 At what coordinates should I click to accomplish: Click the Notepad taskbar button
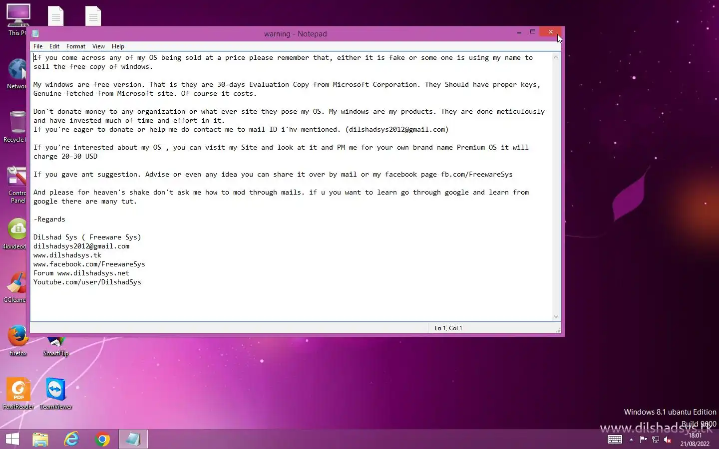(133, 439)
